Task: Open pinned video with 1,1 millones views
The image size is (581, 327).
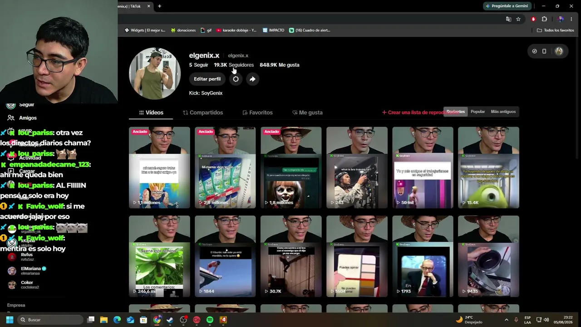Action: (159, 168)
